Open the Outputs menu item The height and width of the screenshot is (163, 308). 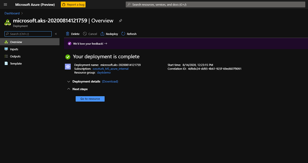coord(15,56)
